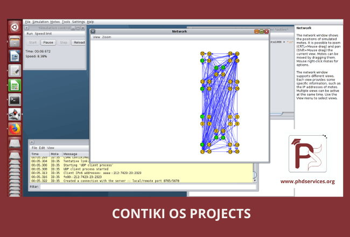The height and width of the screenshot is (237, 350).
Task: Select green mote 1 in Network window
Action: pyautogui.click(x=202, y=116)
